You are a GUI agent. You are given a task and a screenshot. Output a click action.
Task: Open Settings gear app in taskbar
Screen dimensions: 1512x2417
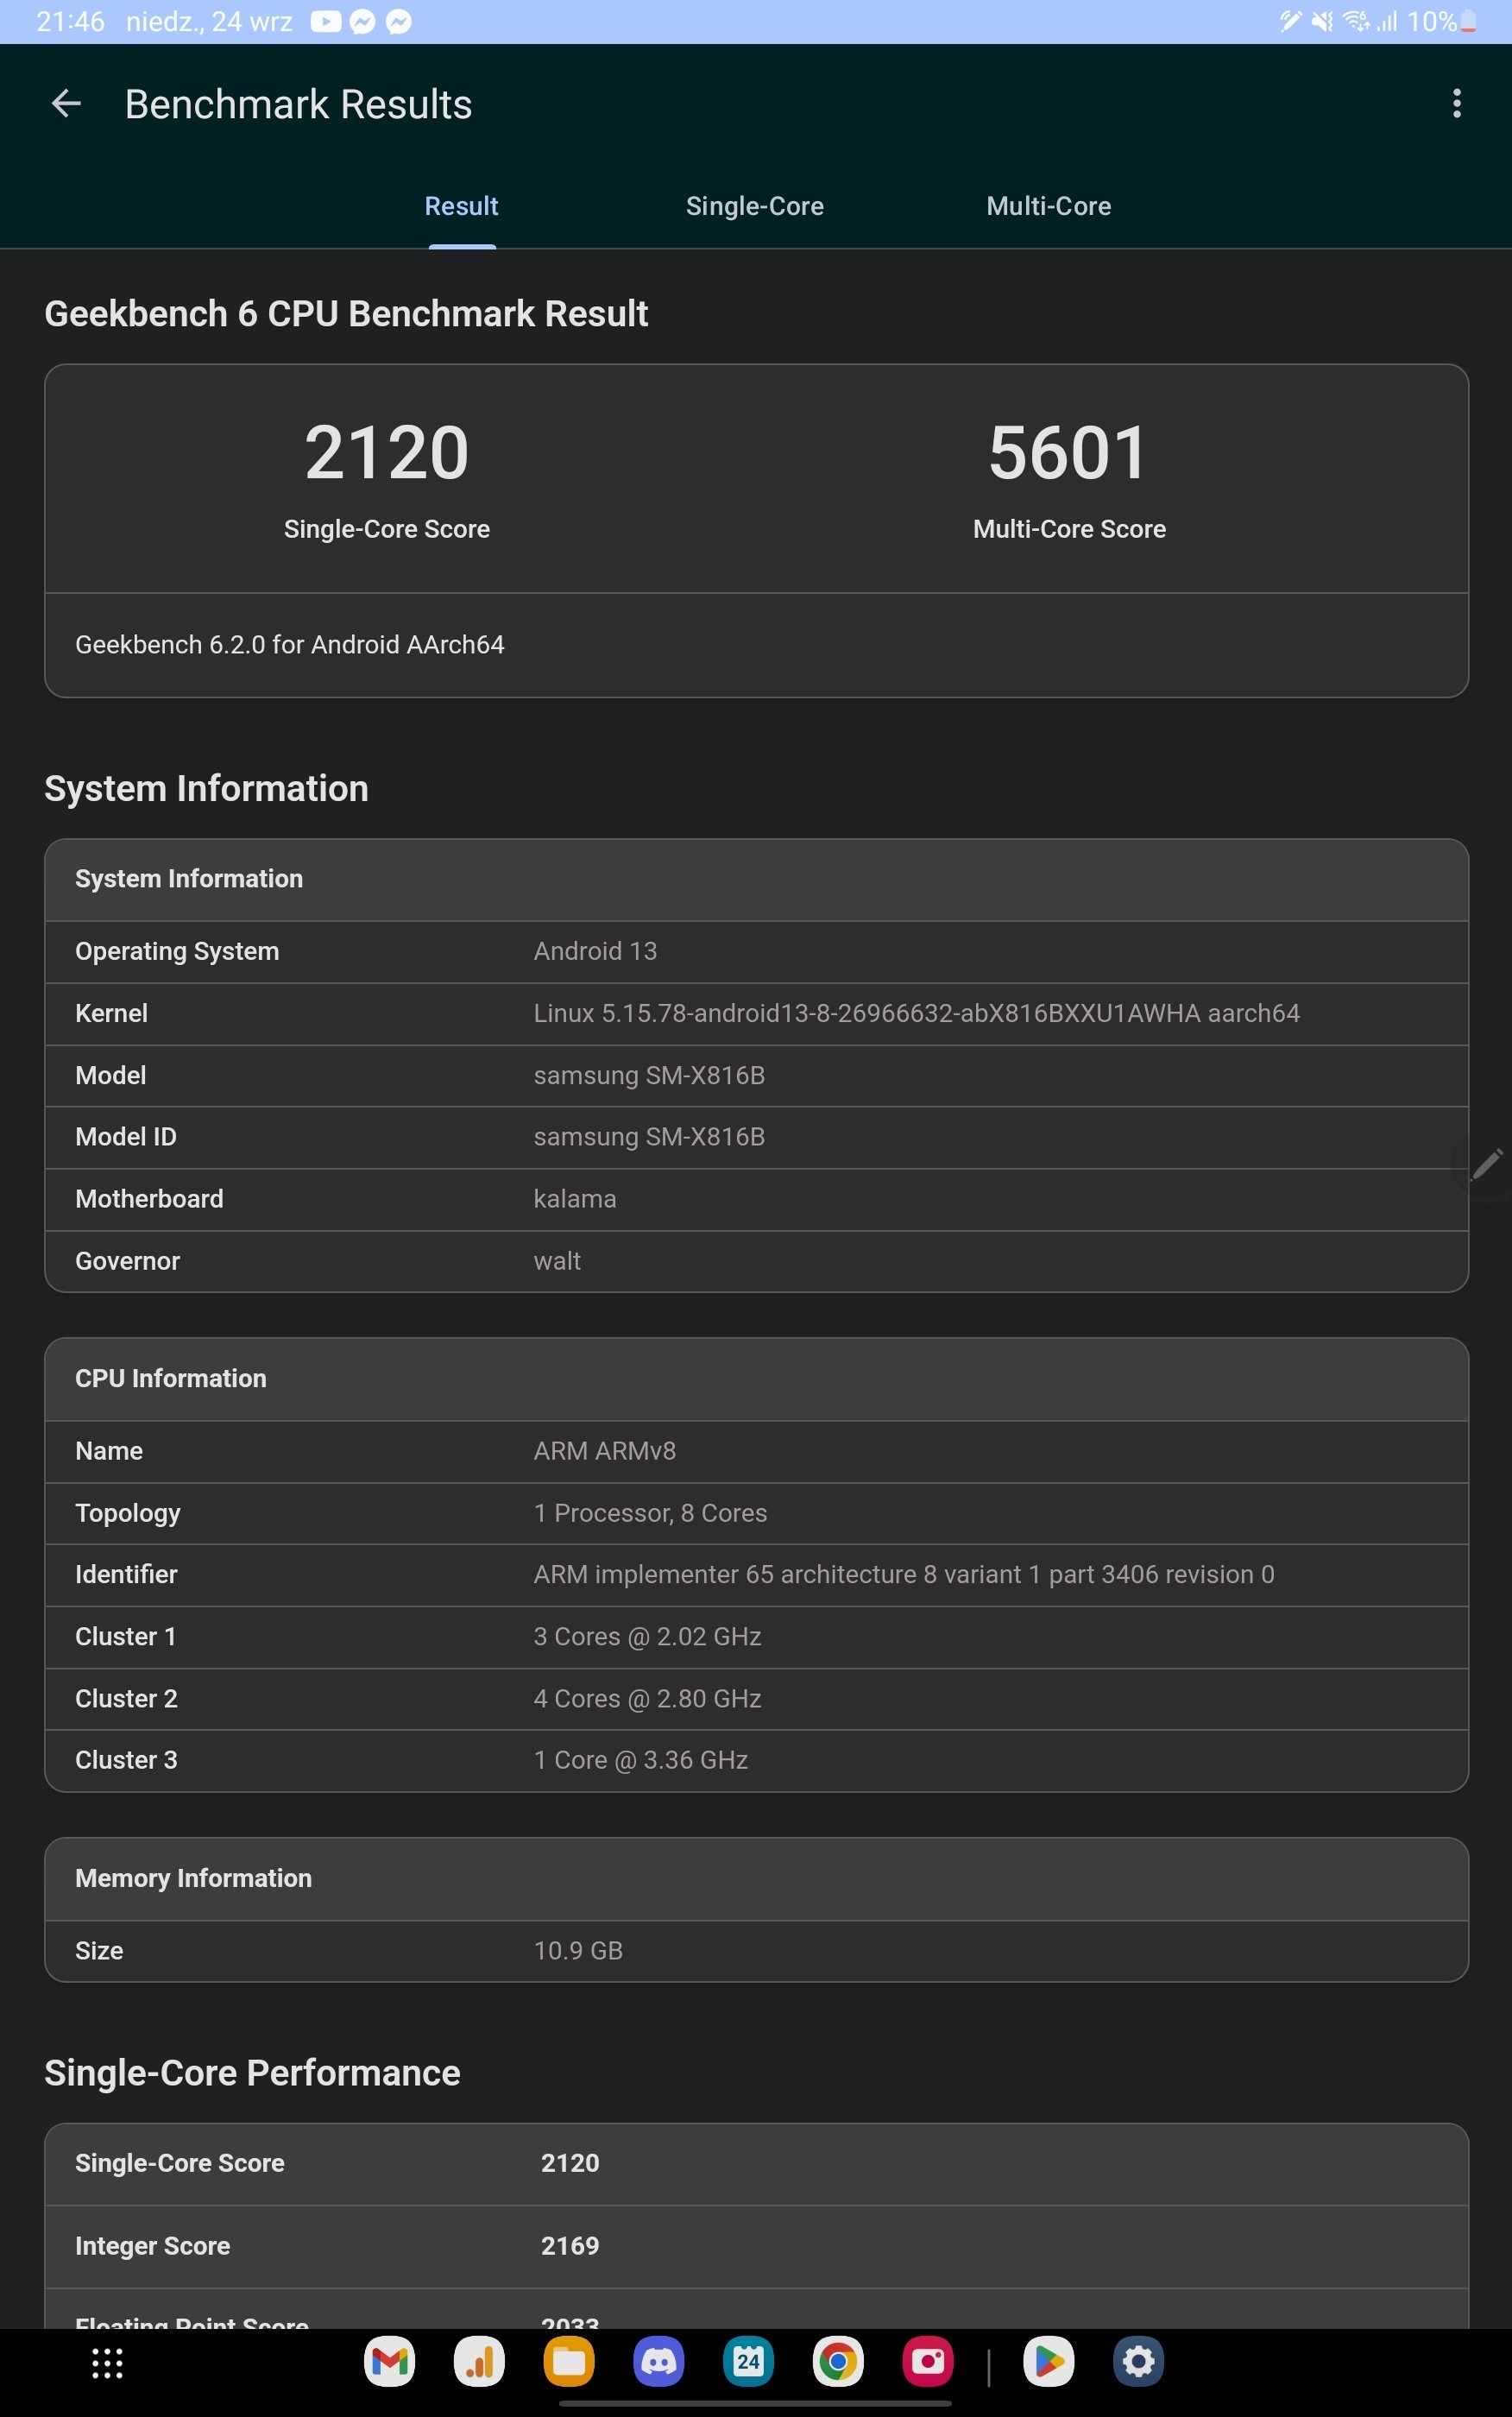pyautogui.click(x=1139, y=2362)
